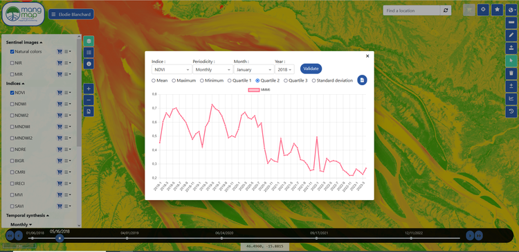Collapse the Temporal synthesis section
Screen dimensions: 519x252
pos(28,215)
